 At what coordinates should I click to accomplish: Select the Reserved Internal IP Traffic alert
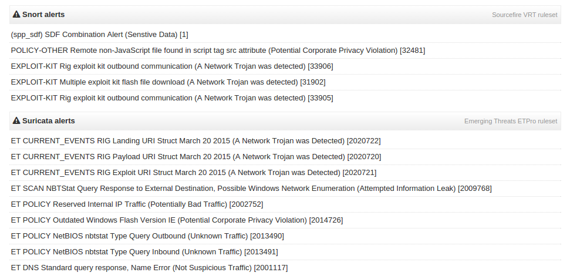tap(285, 204)
